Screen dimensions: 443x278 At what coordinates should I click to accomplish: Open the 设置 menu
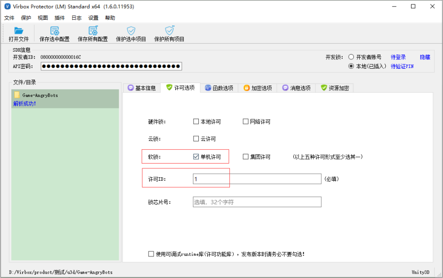93,18
